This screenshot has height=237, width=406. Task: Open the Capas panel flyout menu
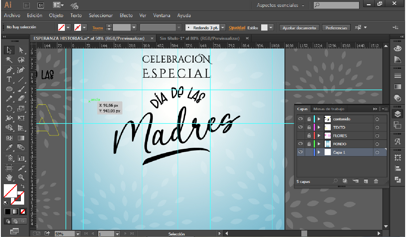[x=385, y=109]
